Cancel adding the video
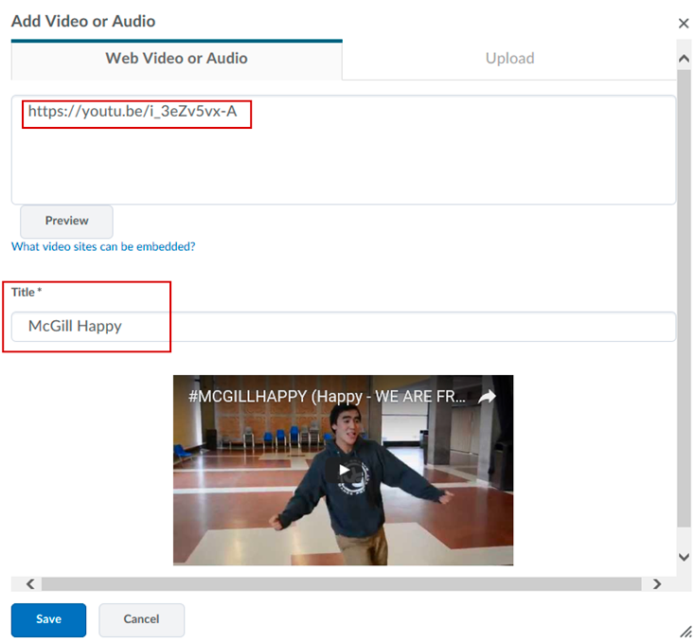The height and width of the screenshot is (644, 694). point(141,619)
